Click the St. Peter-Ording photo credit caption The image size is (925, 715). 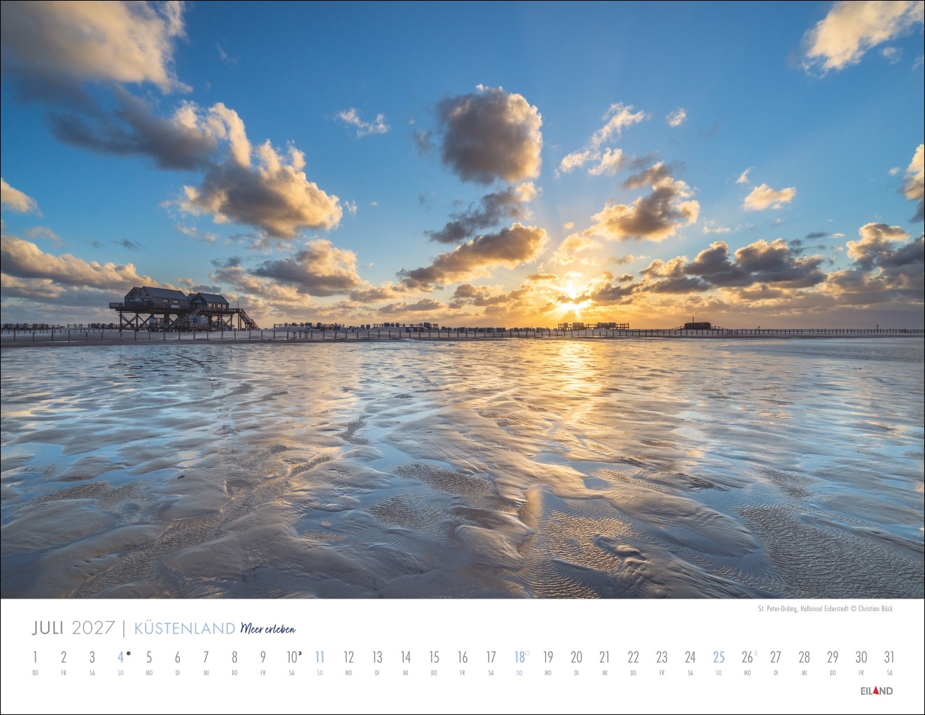tap(825, 608)
